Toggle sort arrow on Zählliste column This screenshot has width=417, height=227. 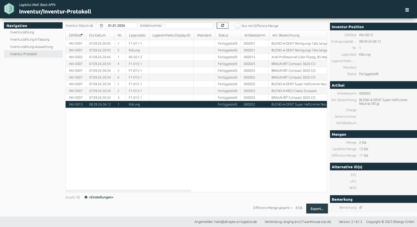(x=82, y=35)
